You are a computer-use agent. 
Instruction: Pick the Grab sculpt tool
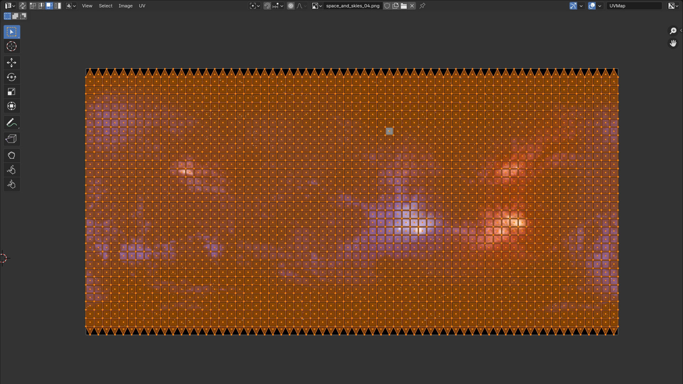[11, 155]
